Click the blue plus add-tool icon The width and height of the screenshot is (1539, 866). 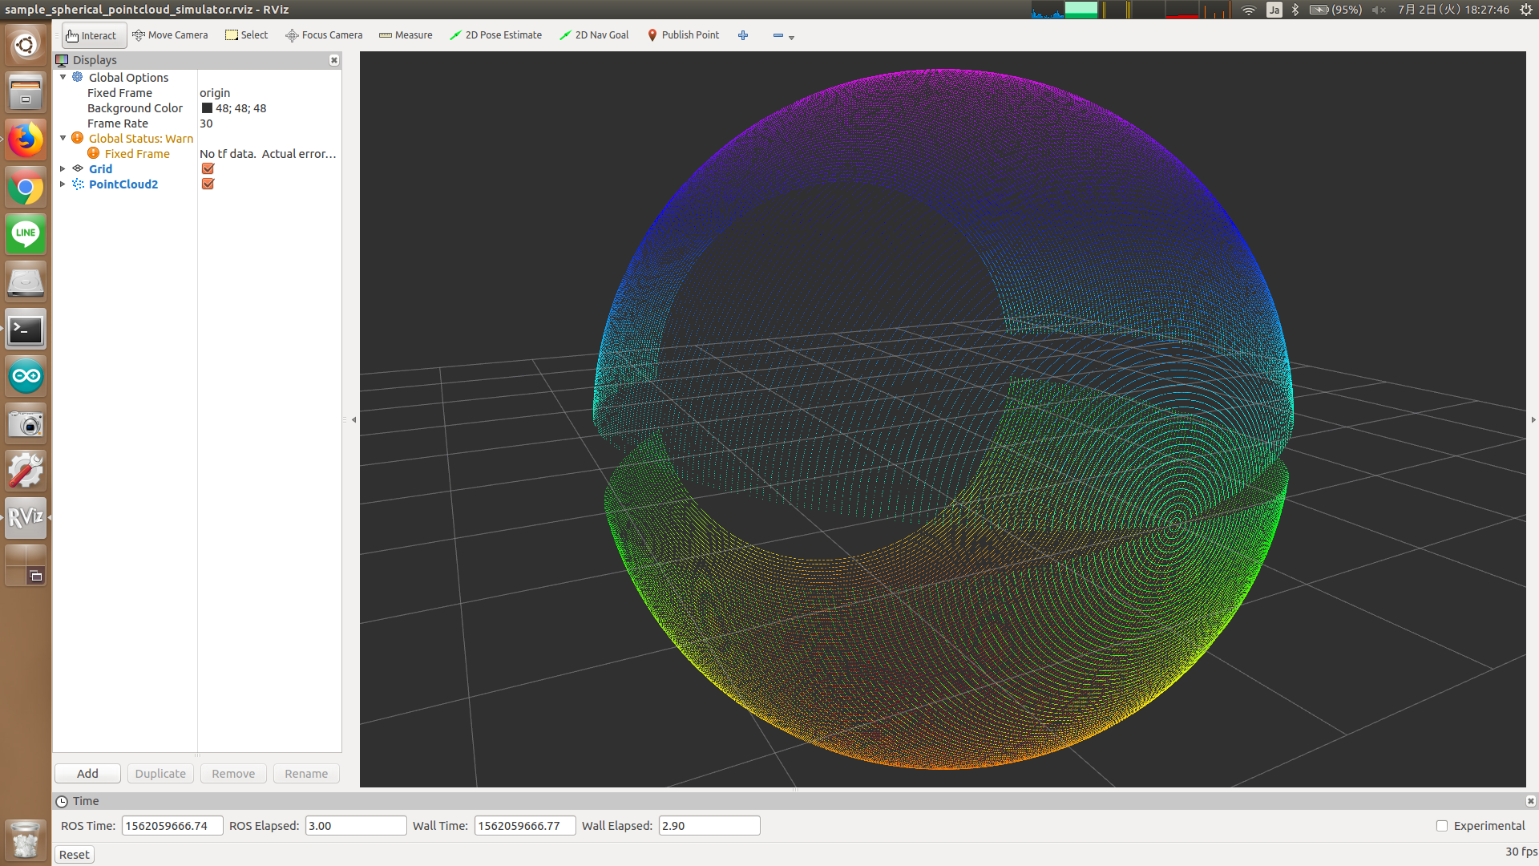tap(743, 35)
